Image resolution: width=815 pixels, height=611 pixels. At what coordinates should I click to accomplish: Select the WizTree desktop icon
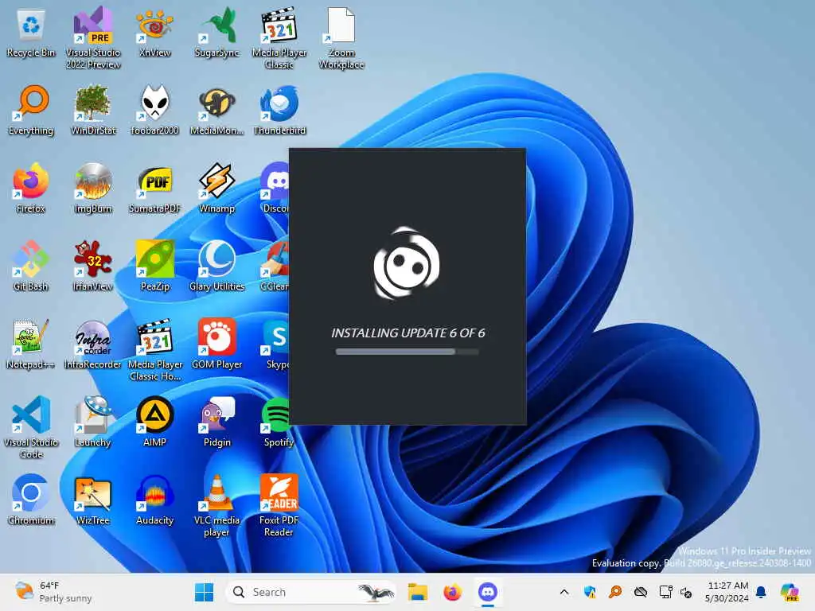[93, 500]
